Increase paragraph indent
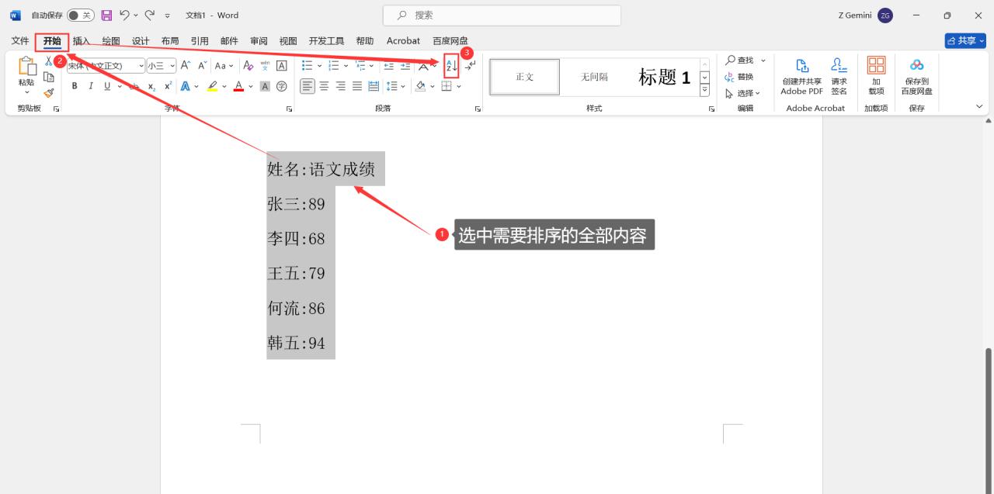This screenshot has width=994, height=494. pos(405,66)
